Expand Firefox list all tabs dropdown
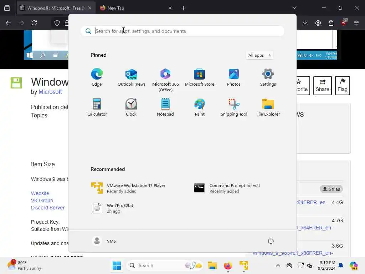365x274 pixels. click(x=294, y=8)
